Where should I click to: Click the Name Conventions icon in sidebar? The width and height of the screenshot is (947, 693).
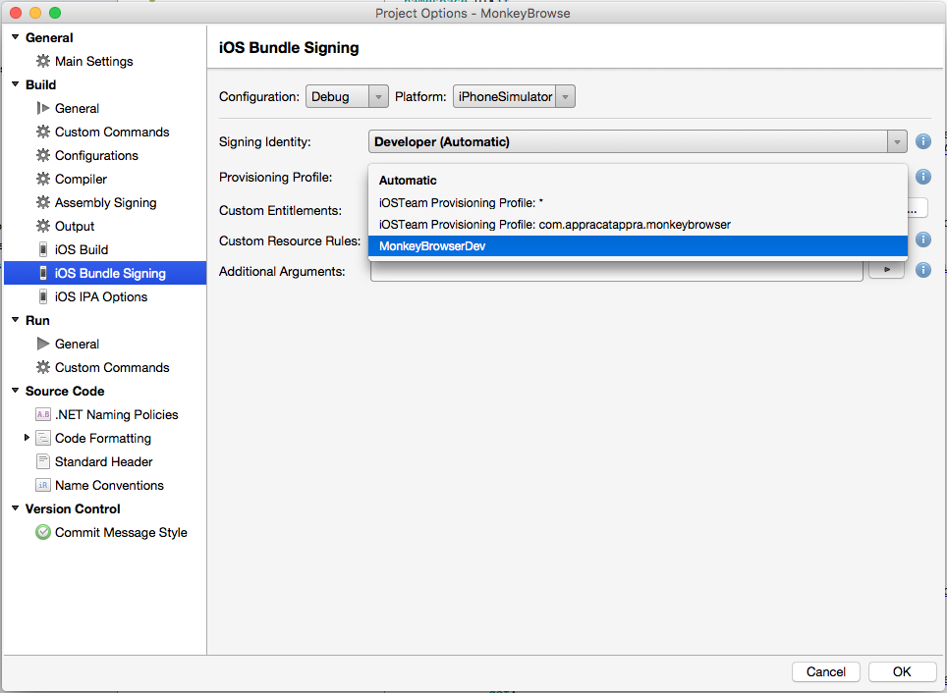point(43,485)
